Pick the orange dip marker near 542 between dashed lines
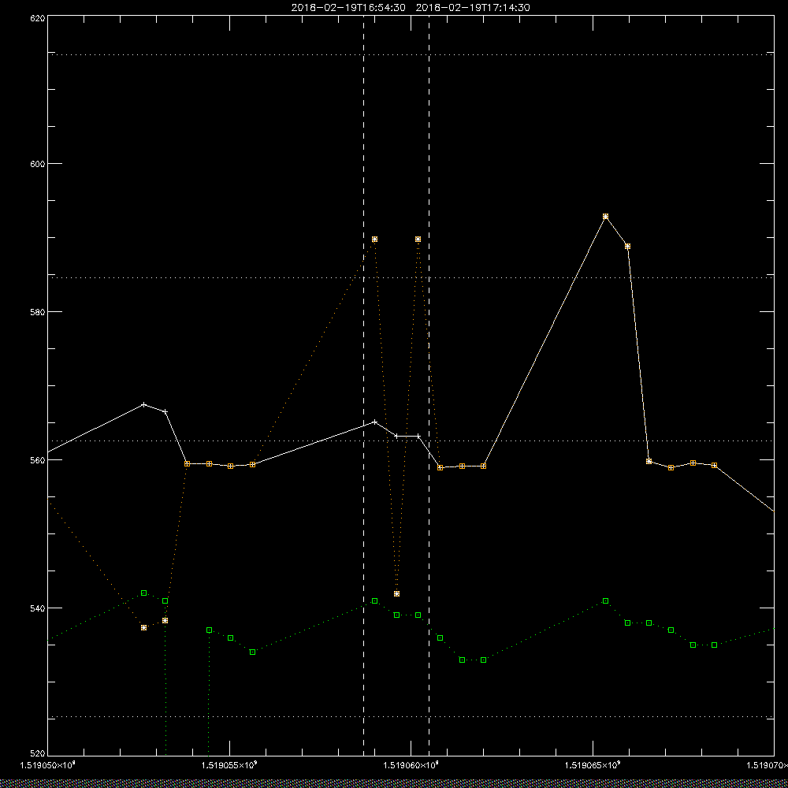 (x=396, y=594)
